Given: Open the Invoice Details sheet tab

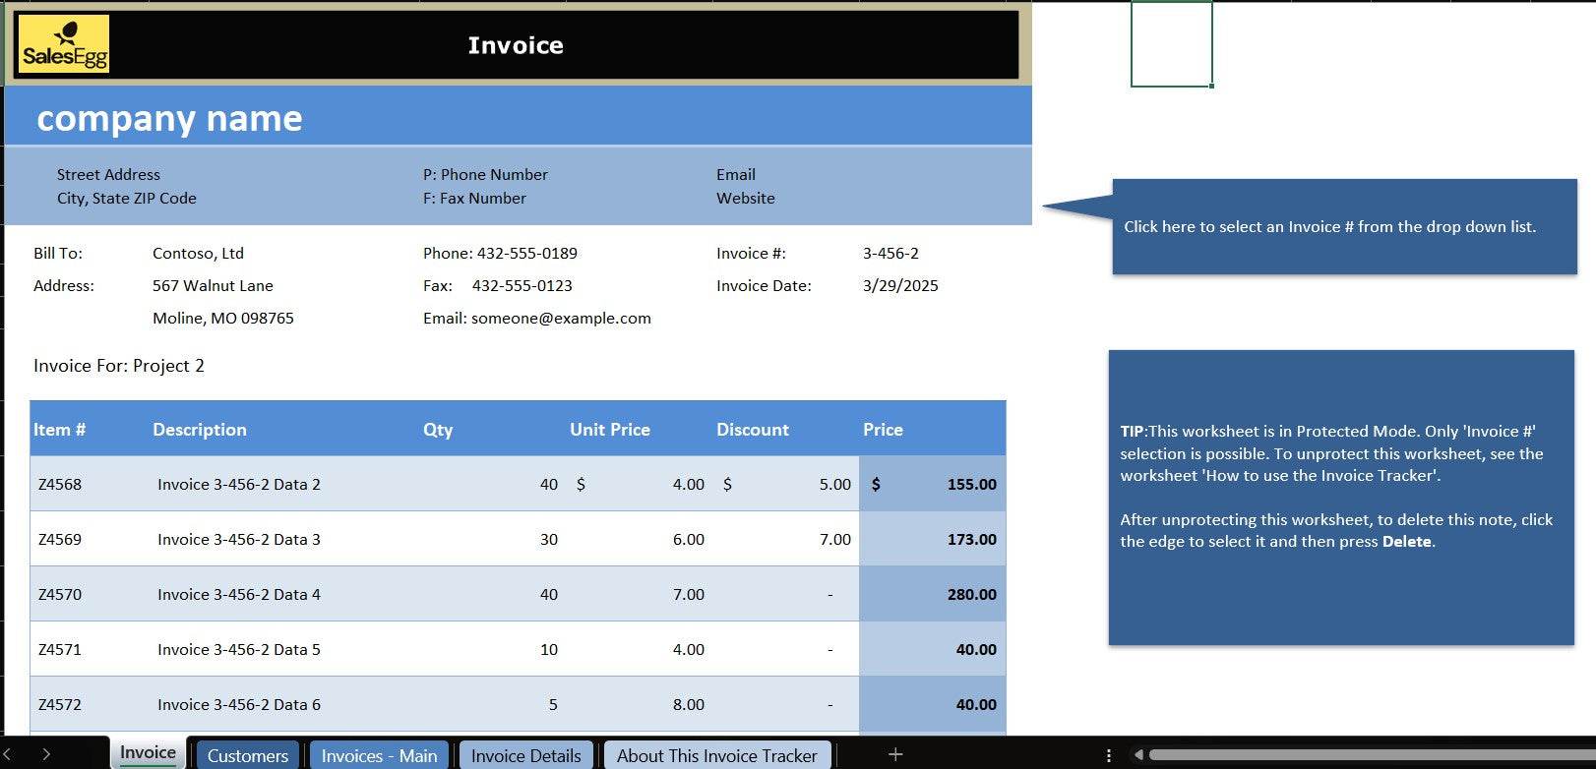Looking at the screenshot, I should [525, 755].
